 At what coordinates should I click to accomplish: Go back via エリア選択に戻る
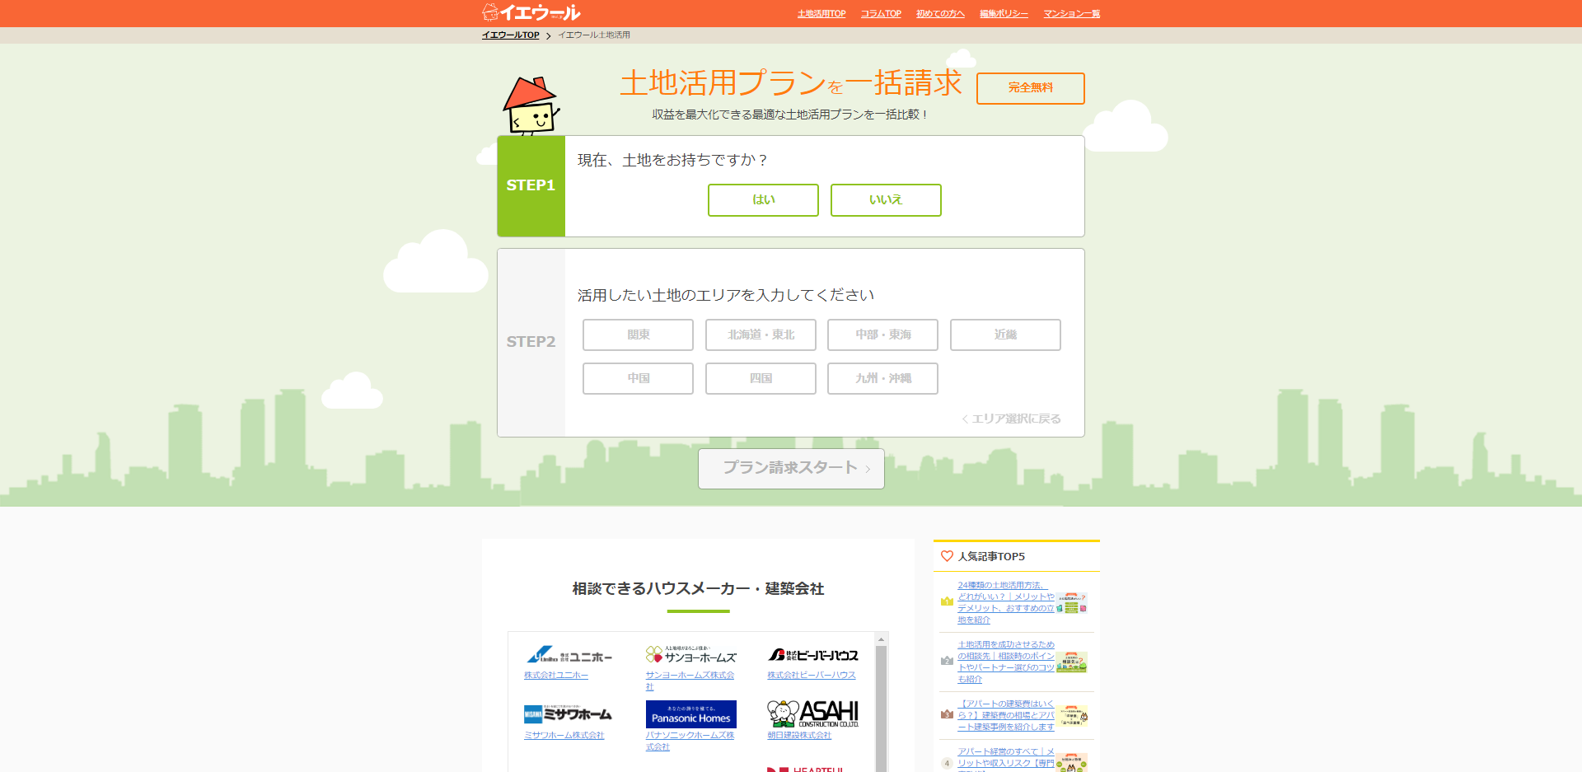coord(1012,419)
